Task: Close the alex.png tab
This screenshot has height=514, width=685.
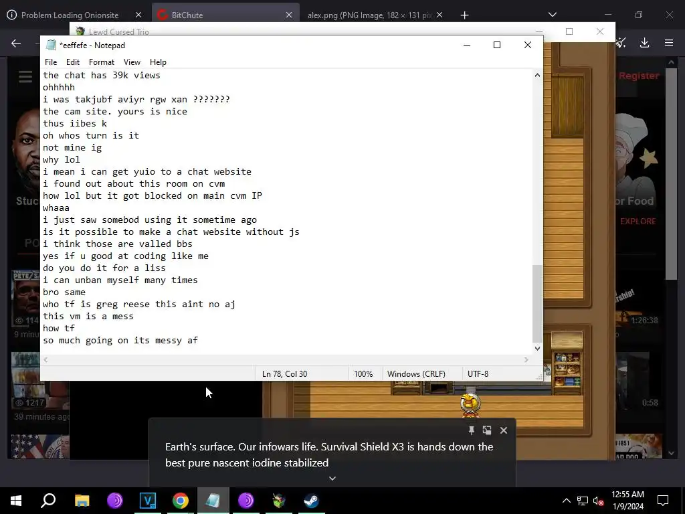Action: coord(439,15)
